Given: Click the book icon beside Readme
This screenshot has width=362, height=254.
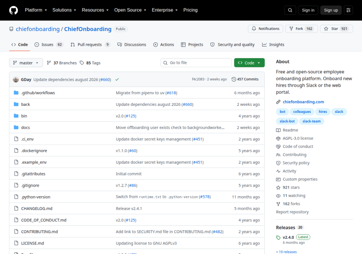Looking at the screenshot, I should (278, 130).
